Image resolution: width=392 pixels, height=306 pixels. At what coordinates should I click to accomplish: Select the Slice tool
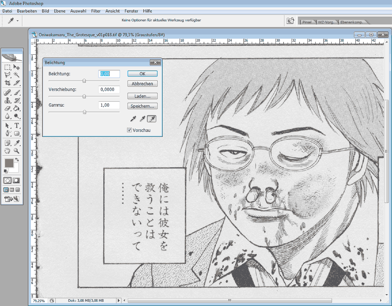coord(16,83)
